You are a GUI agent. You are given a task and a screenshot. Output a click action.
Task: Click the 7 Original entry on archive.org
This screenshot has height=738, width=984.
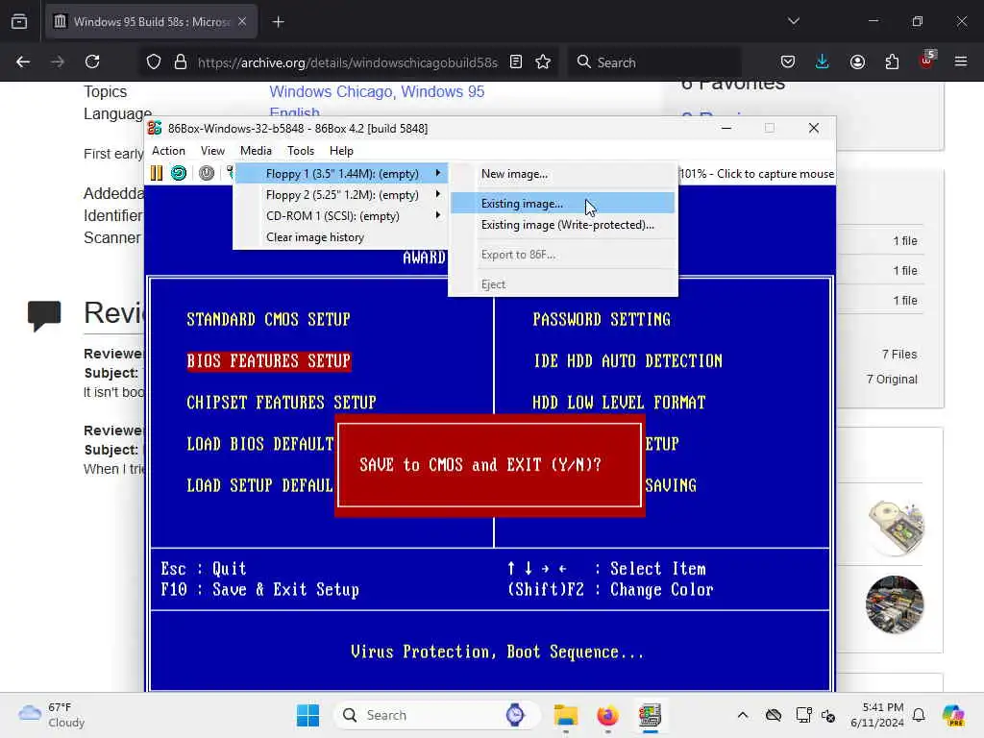click(892, 379)
